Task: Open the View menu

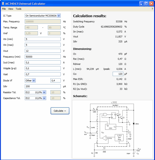Action: (x=11, y=9)
